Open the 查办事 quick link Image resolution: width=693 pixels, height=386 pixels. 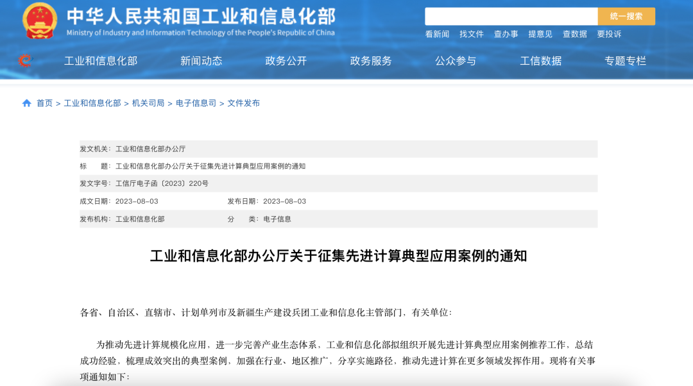506,34
